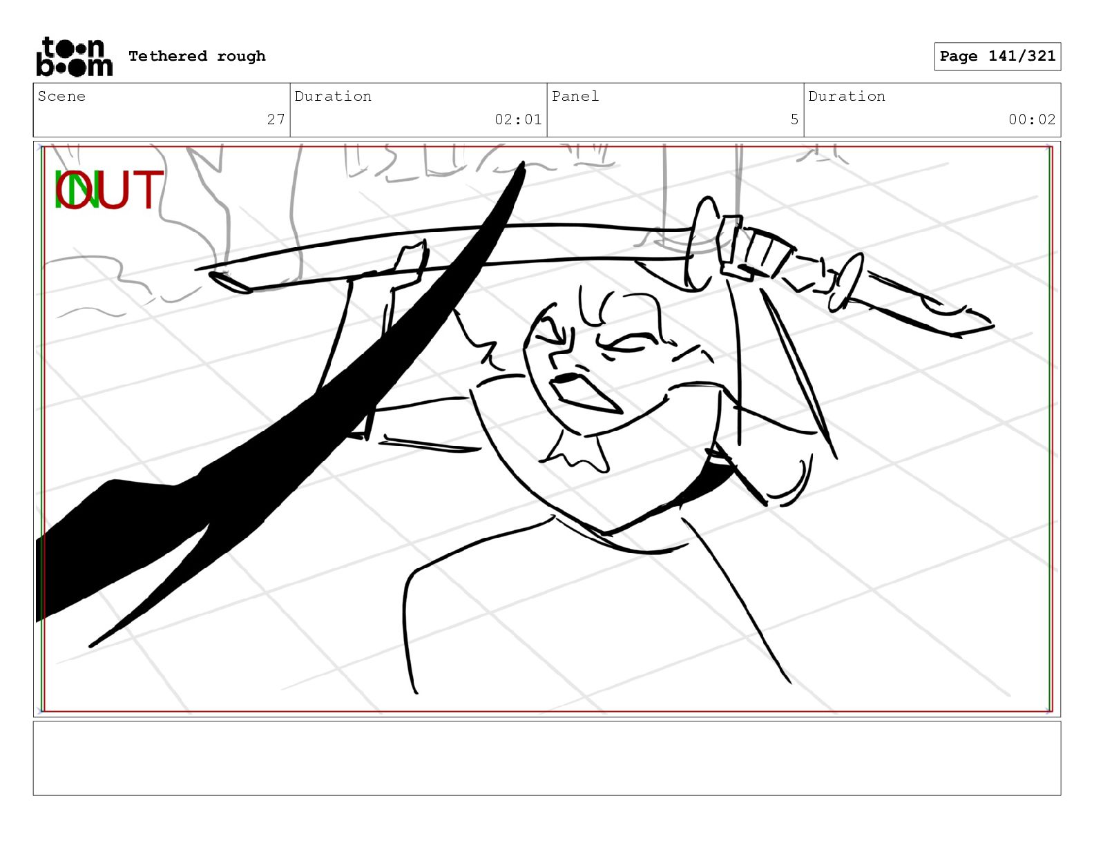
Task: Click the Toon Boom logo
Action: (74, 56)
